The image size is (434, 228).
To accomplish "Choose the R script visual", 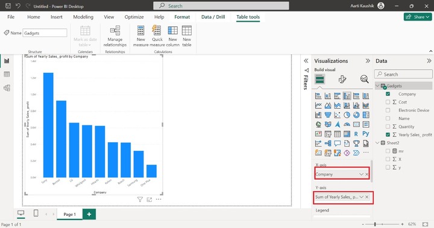I will click(356, 134).
